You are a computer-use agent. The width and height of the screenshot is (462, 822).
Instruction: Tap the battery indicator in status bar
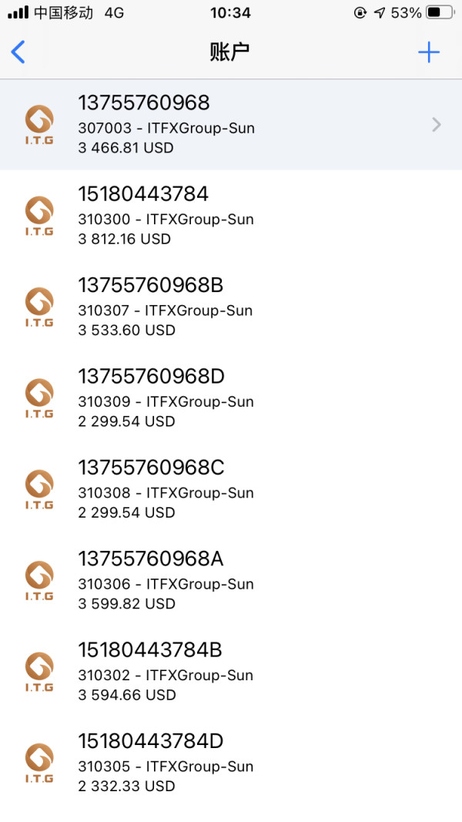pos(439,13)
